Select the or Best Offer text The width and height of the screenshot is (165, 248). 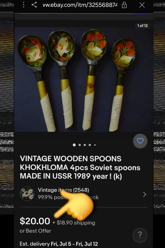pos(35,231)
